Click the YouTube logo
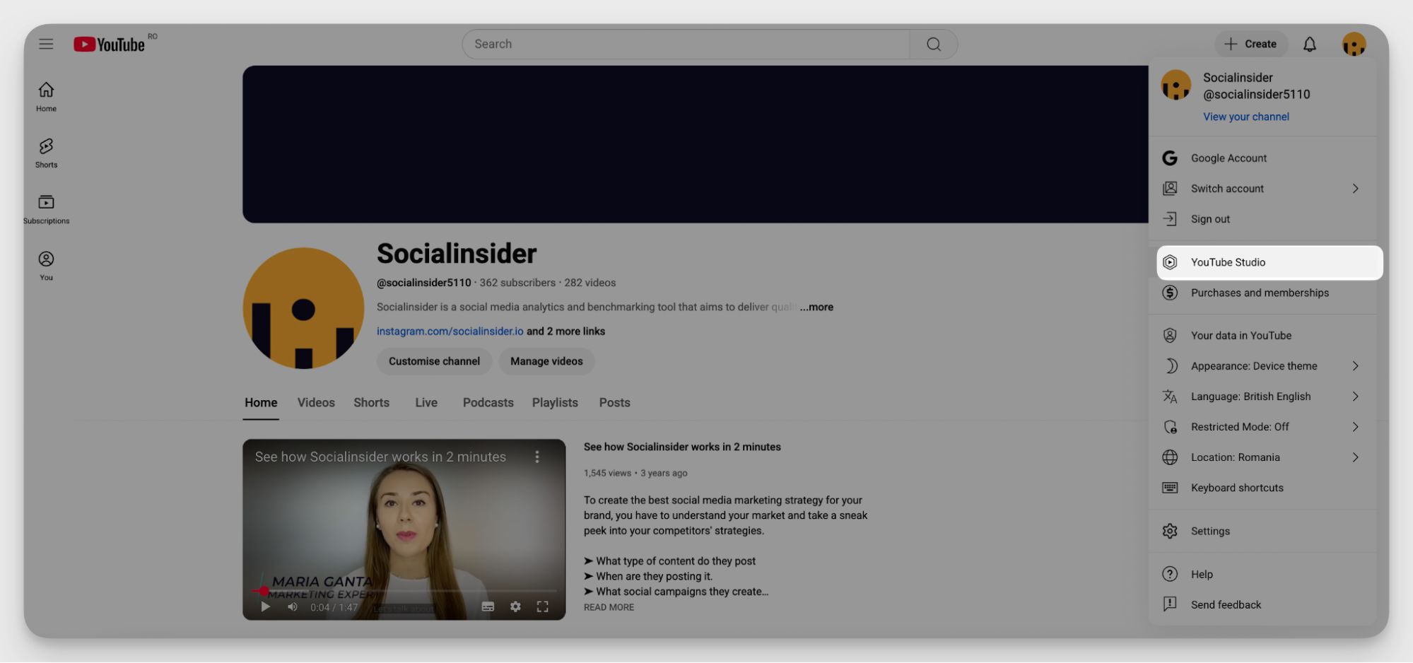 point(110,45)
